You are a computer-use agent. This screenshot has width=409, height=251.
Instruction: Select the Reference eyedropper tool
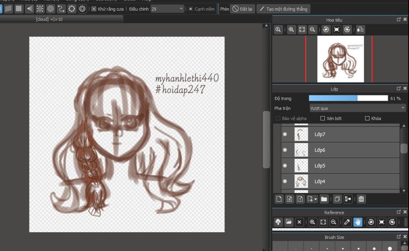[347, 222]
